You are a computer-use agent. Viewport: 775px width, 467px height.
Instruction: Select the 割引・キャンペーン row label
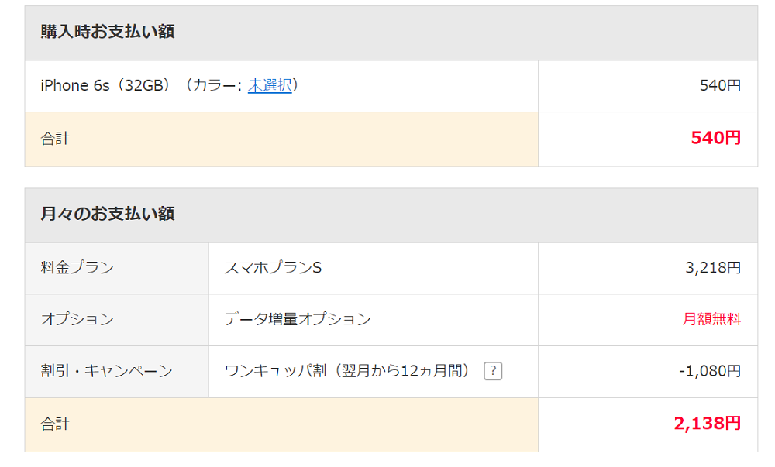(x=106, y=371)
